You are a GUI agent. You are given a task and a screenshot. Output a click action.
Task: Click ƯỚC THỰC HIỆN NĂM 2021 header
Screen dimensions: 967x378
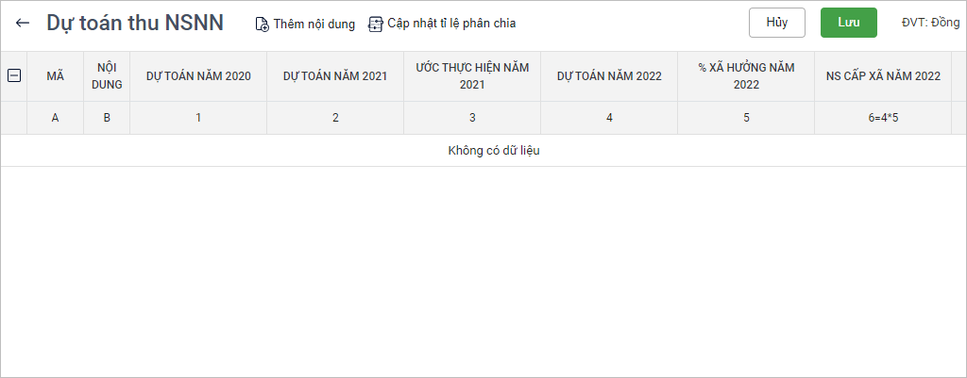(472, 76)
